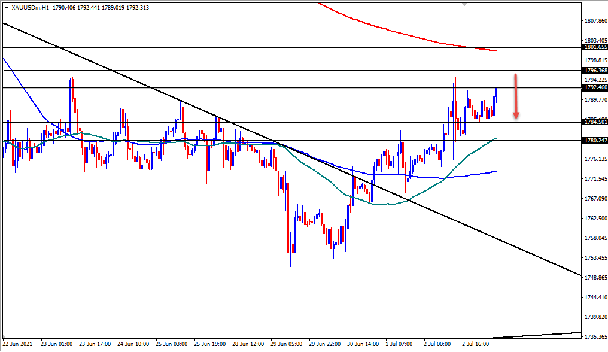Image resolution: width=608 pixels, height=352 pixels.
Task: Click the 28 Jun 12:00 time label
Action: pyautogui.click(x=248, y=344)
